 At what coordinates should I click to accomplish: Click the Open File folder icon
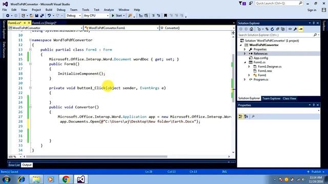pyautogui.click(x=31, y=16)
